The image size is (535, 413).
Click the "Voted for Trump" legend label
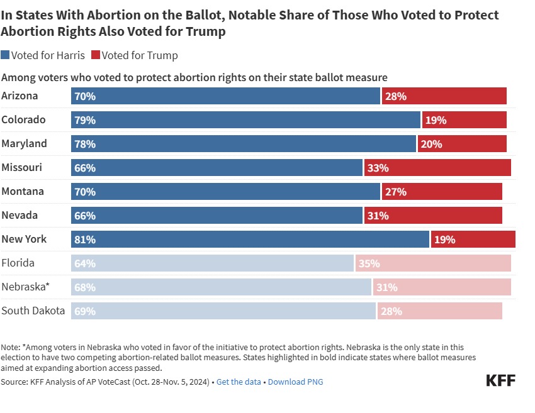[x=140, y=55]
